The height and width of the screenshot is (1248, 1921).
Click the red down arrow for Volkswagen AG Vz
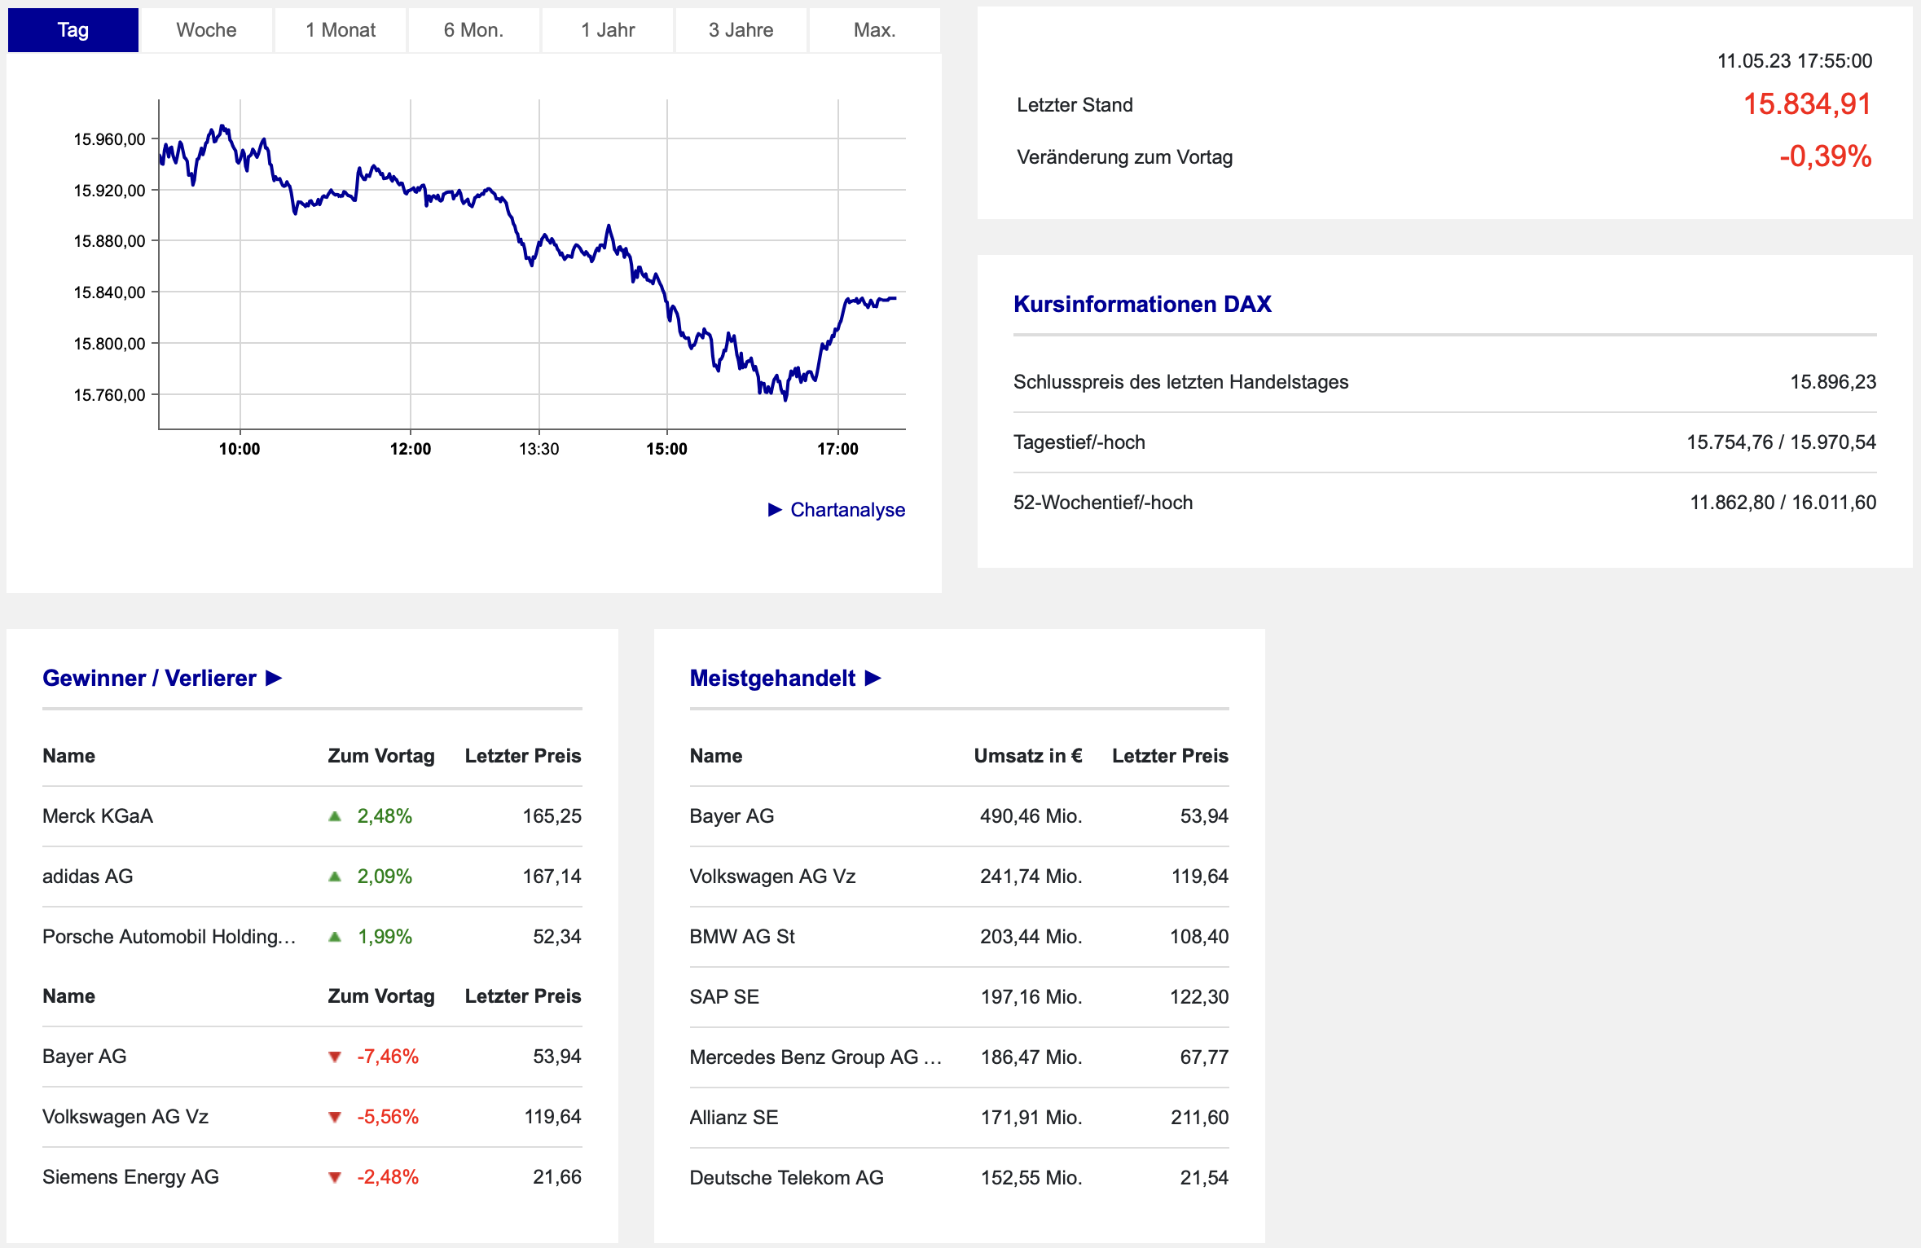[x=334, y=1118]
